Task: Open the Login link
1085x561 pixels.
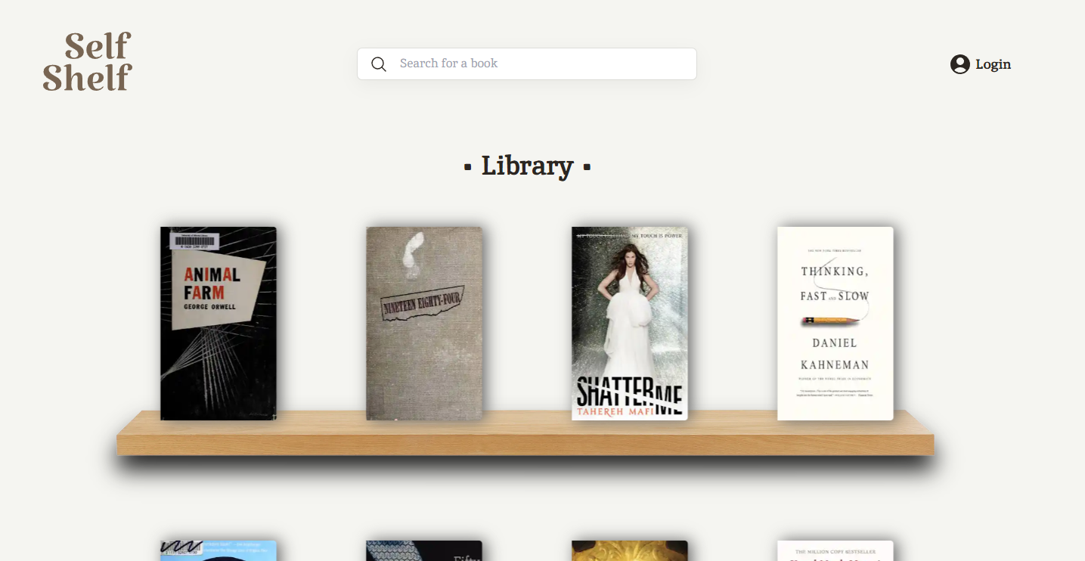Action: point(981,64)
